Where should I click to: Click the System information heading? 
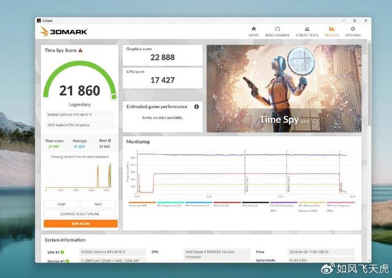tap(65, 240)
